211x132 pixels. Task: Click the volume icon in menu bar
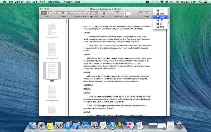tap(167, 2)
